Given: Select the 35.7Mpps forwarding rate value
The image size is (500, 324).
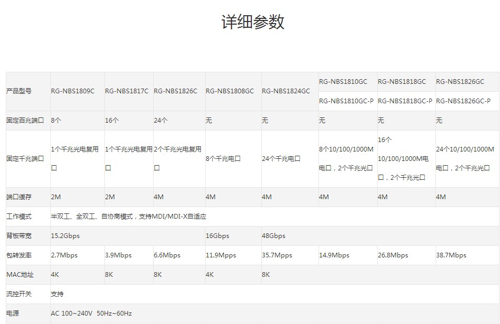Looking at the screenshot, I should [x=276, y=255].
